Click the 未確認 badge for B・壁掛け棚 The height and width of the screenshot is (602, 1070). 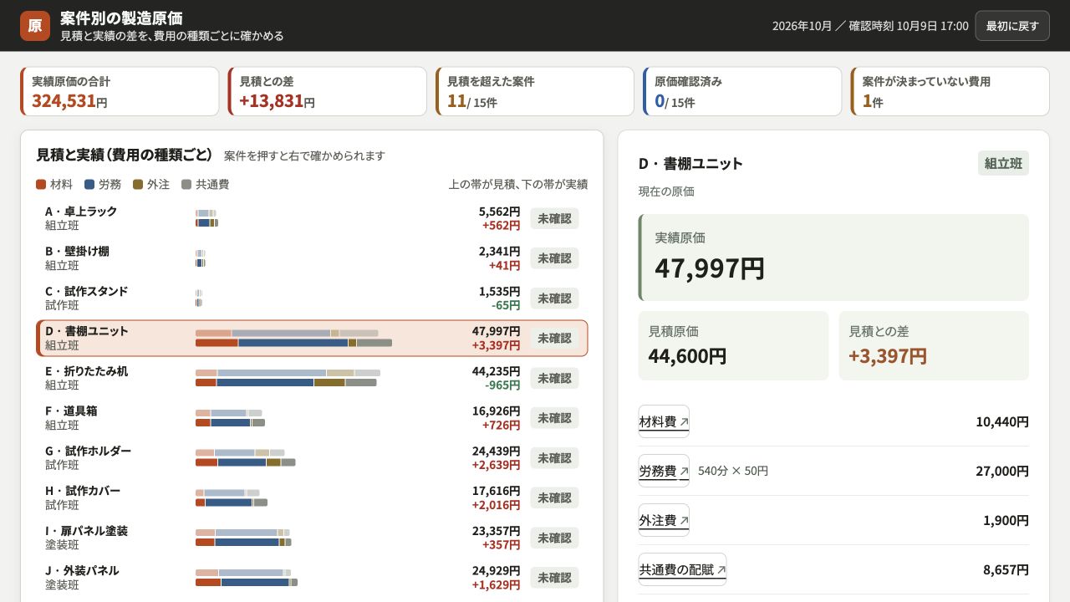point(554,258)
